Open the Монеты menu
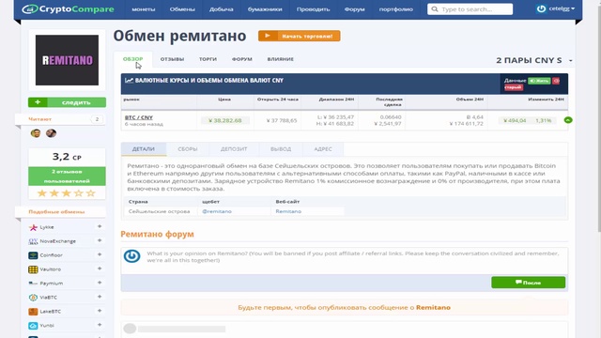601x338 pixels. point(144,9)
